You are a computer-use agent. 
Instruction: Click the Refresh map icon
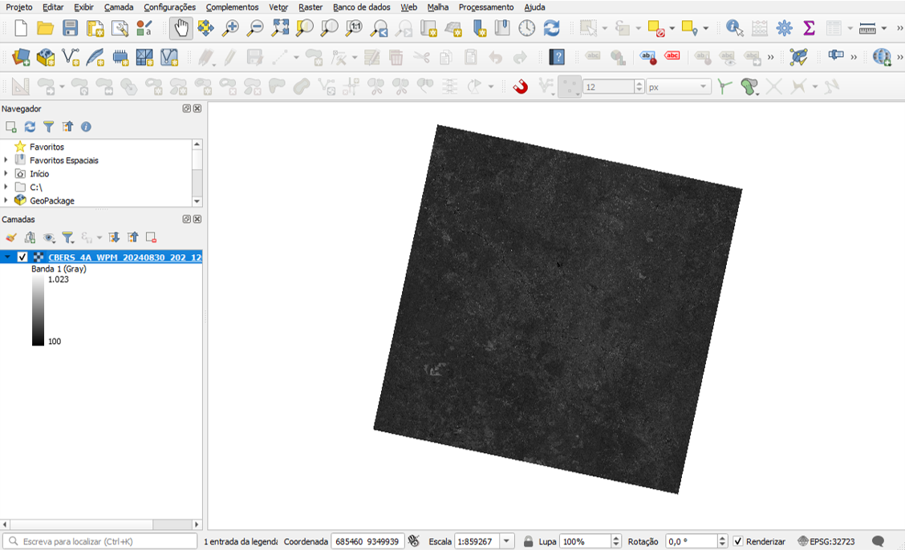pos(551,29)
